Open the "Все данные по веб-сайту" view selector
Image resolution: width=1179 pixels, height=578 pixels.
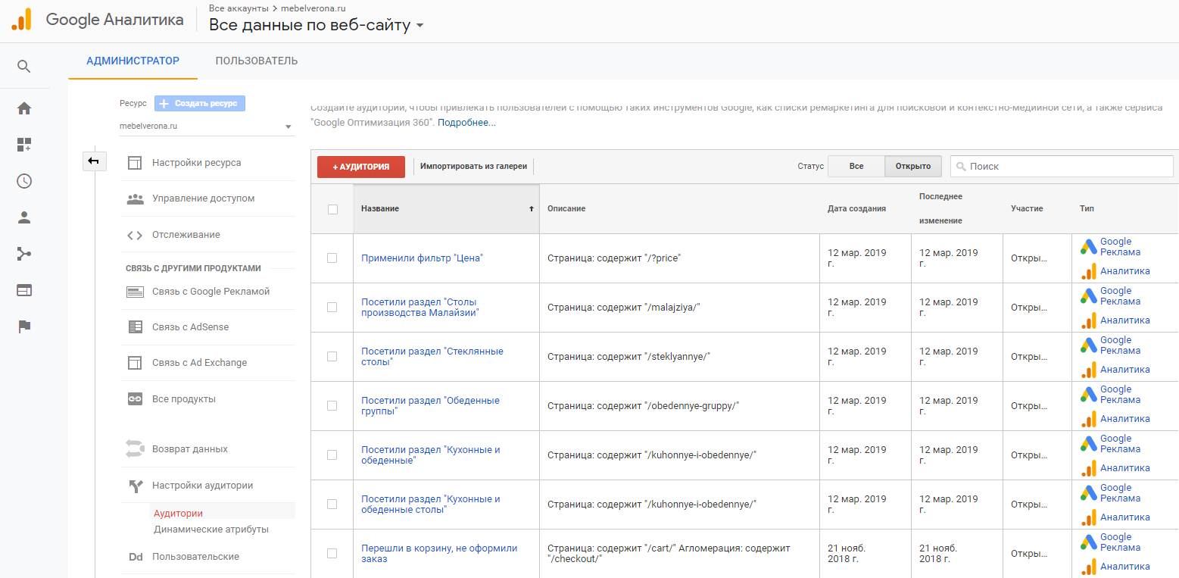317,25
